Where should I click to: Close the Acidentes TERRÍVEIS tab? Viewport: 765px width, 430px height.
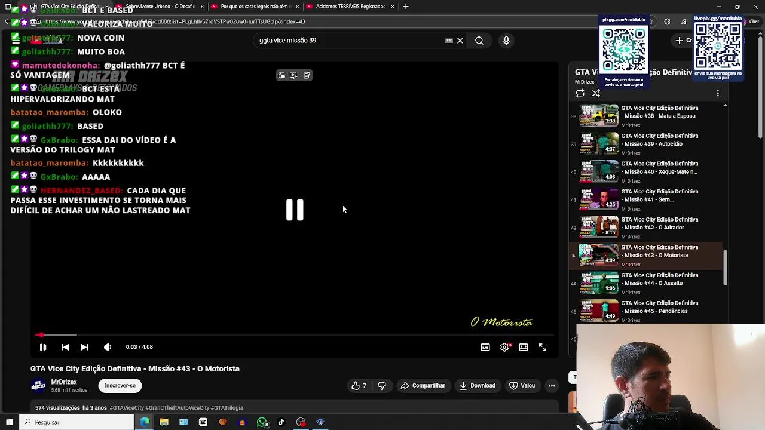[x=393, y=7]
